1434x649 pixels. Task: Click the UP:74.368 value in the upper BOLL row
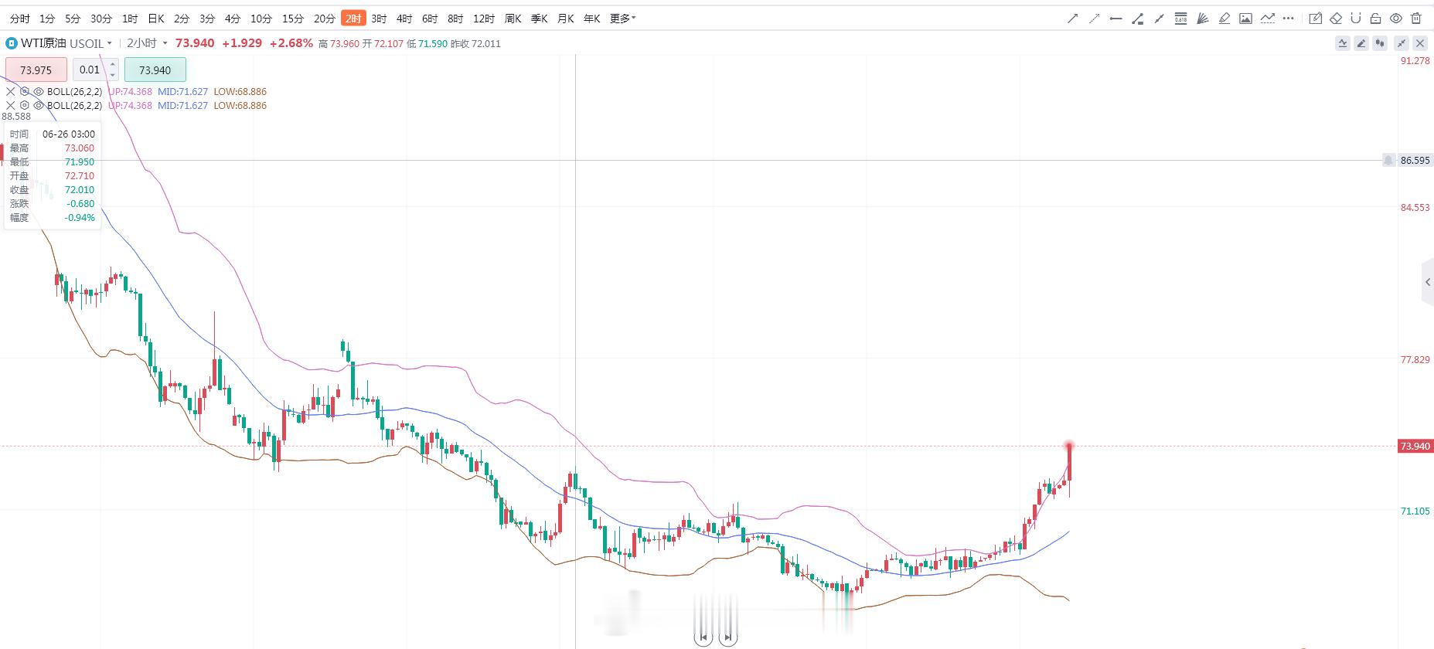click(x=130, y=91)
